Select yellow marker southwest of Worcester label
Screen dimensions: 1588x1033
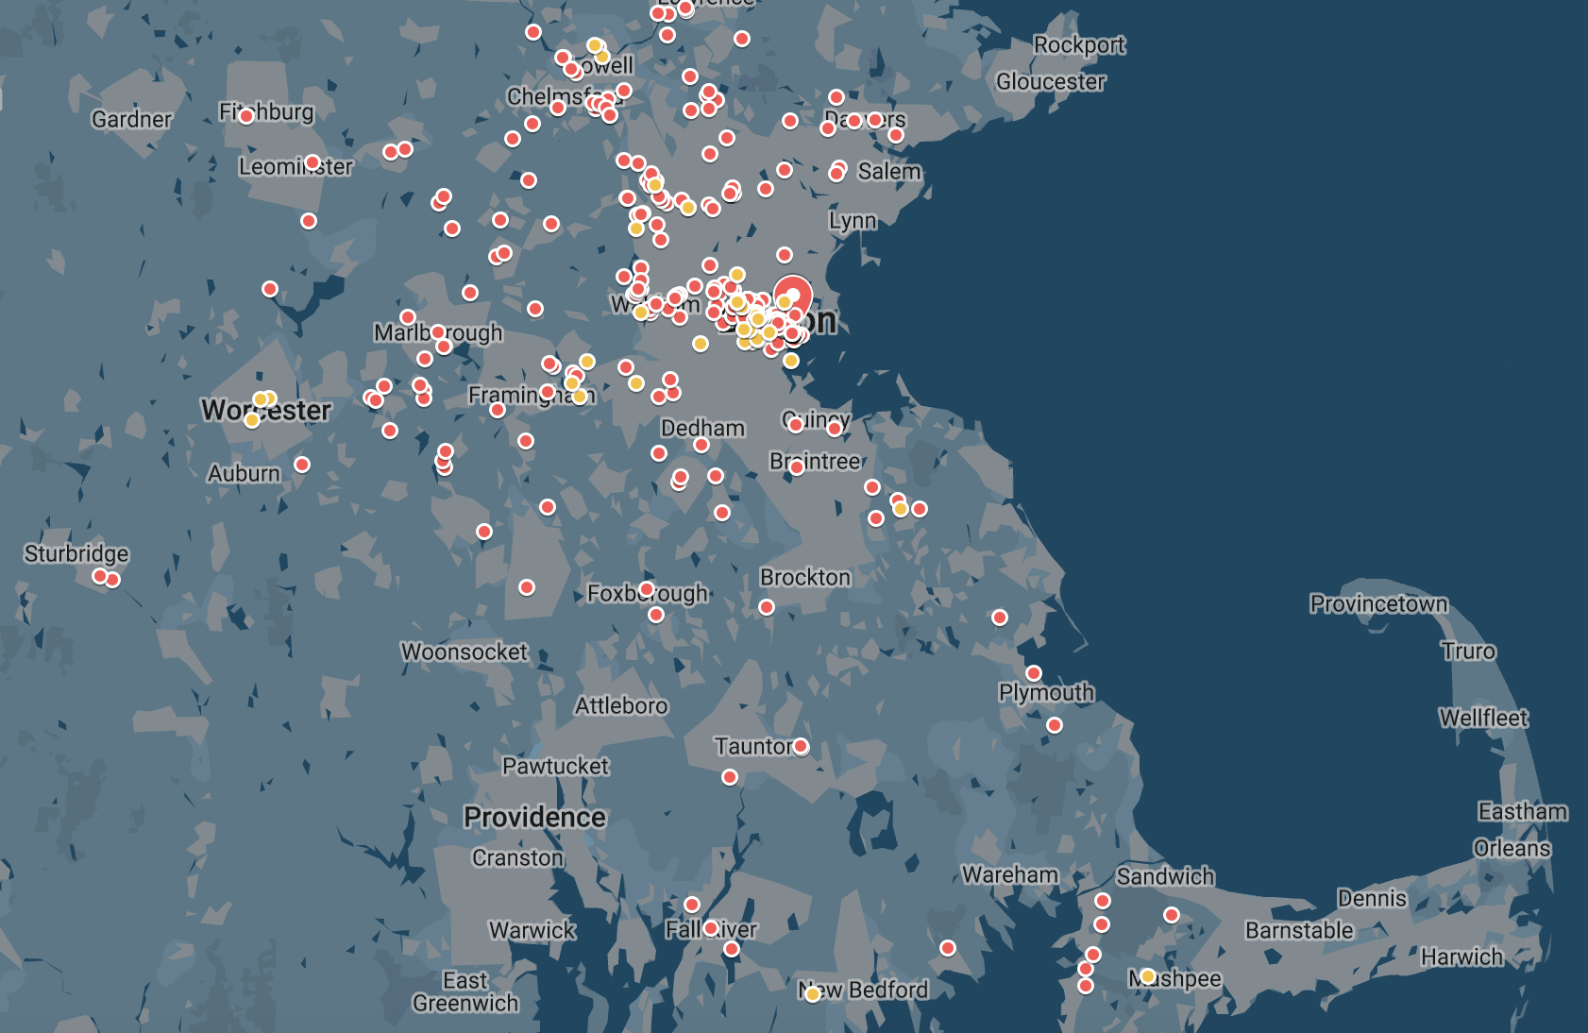click(x=252, y=420)
